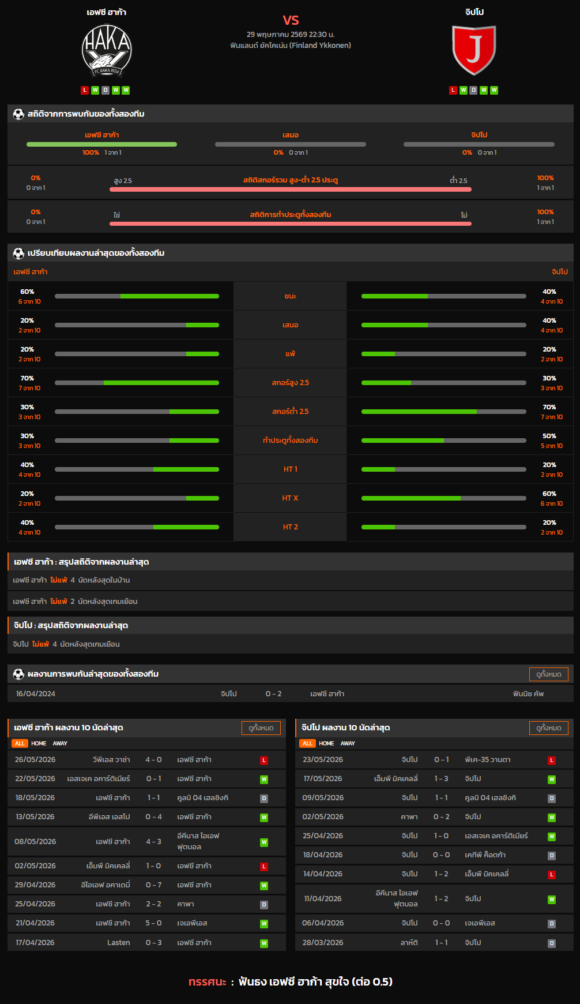Click D result badge on 09/05/2026 row
Screen dimensions: 580x1004
coord(552,798)
